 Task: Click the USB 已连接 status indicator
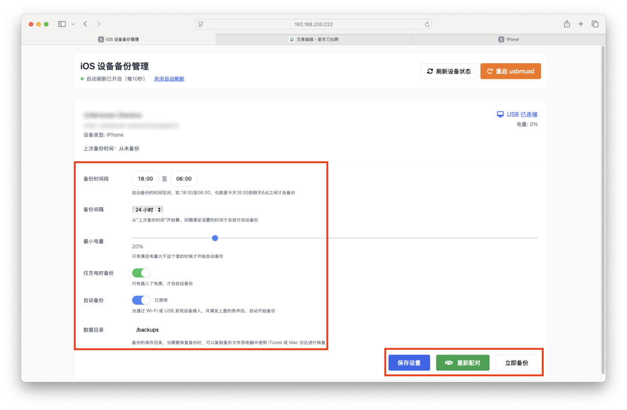click(x=517, y=114)
